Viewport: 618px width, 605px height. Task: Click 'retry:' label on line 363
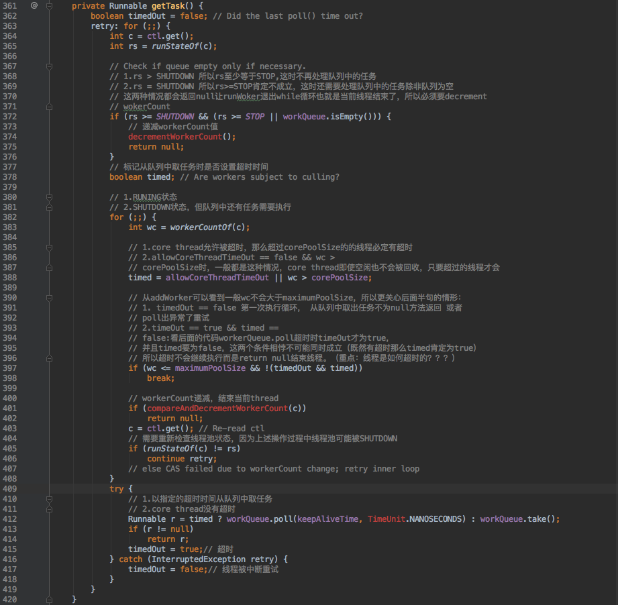click(105, 26)
